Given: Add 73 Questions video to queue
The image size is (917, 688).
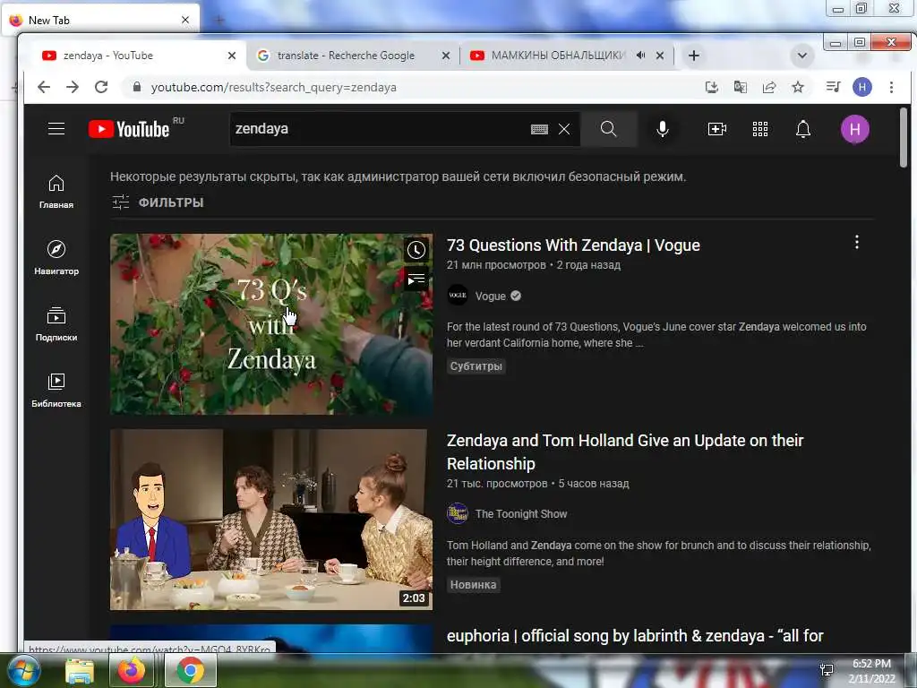Looking at the screenshot, I should click(416, 279).
